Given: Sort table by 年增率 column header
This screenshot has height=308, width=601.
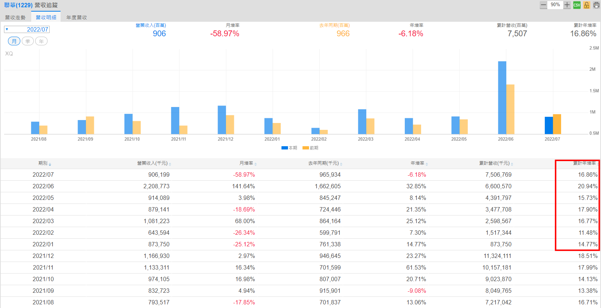Looking at the screenshot, I should pos(419,163).
